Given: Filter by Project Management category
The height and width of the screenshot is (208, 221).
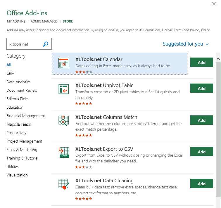Looking at the screenshot, I should pos(24,141).
